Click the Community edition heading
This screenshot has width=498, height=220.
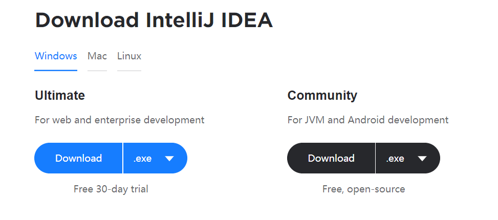[x=322, y=95]
